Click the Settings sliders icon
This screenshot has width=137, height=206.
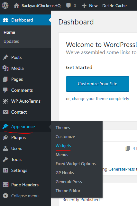[x=5, y=170]
